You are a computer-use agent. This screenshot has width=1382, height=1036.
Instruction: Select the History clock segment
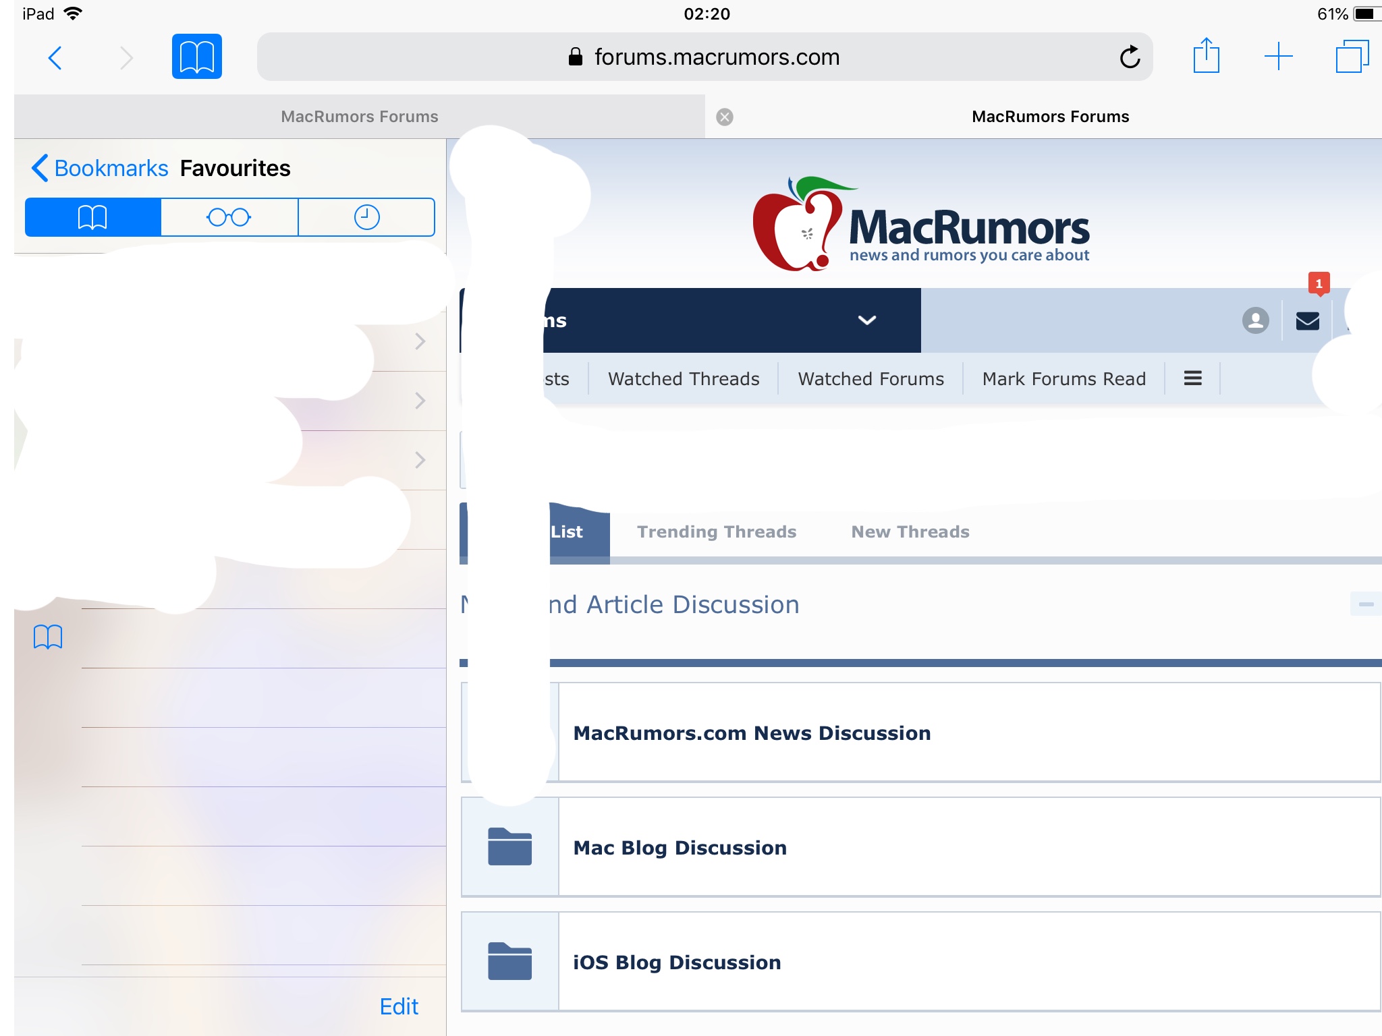pyautogui.click(x=366, y=217)
